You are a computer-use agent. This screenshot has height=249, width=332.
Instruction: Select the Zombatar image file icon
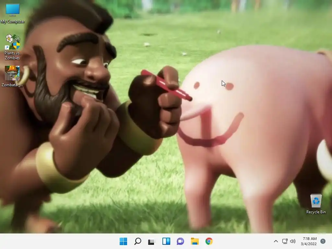coord(12,76)
